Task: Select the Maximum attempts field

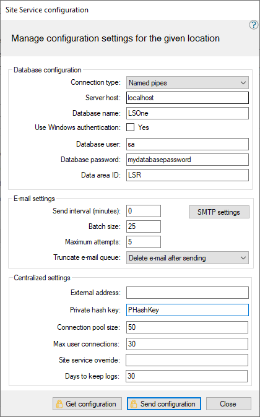Action: click(144, 242)
